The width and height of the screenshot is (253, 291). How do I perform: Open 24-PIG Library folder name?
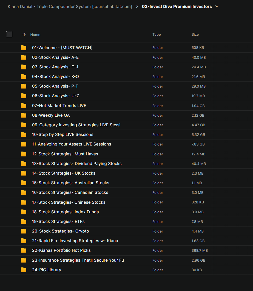pos(47,270)
